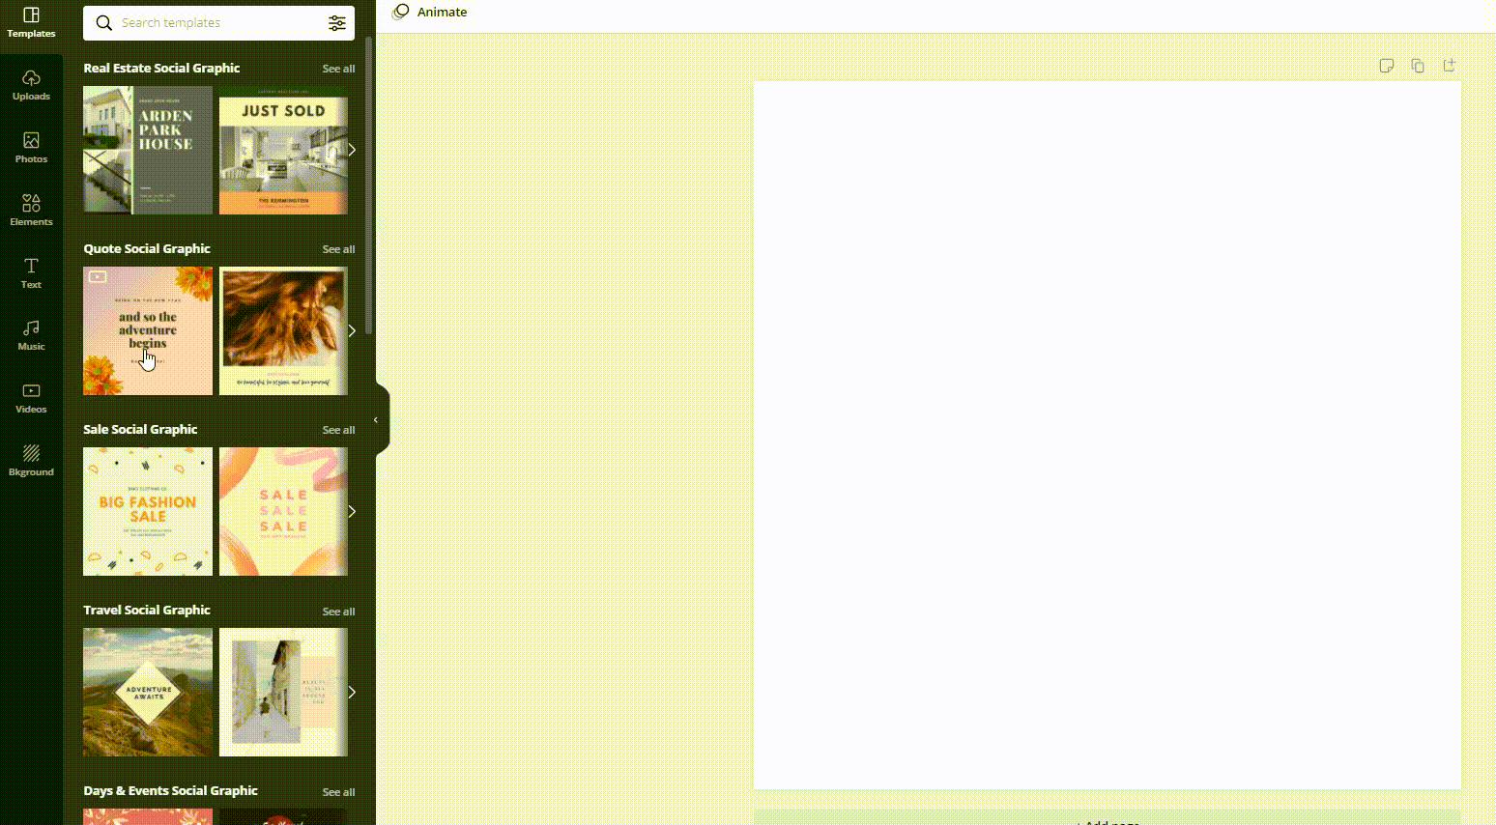See all Travel Social Graphic templates
This screenshot has width=1496, height=825.
[x=338, y=612]
